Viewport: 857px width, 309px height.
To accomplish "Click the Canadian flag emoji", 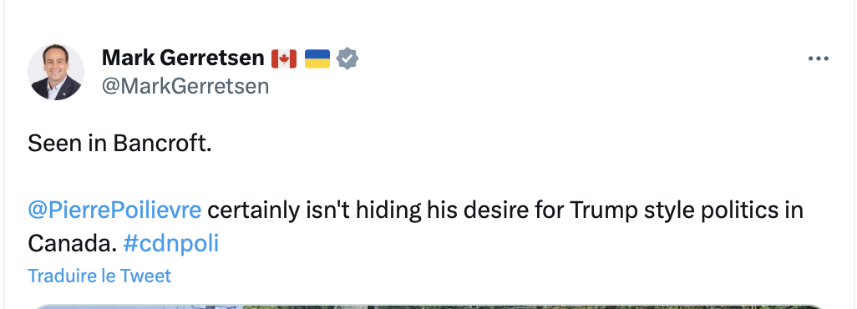I will click(x=284, y=58).
